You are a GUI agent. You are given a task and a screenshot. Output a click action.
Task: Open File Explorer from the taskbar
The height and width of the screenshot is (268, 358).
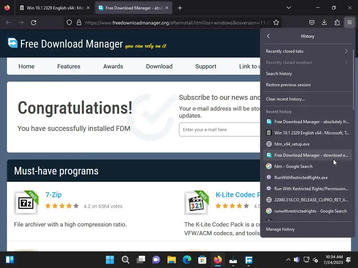point(171,260)
